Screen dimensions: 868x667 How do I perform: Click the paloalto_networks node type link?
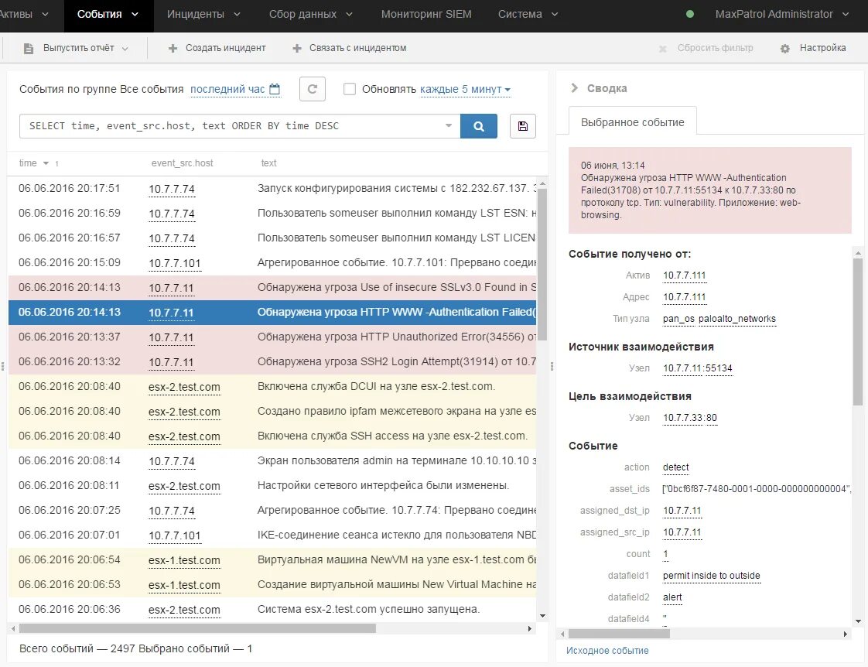736,319
